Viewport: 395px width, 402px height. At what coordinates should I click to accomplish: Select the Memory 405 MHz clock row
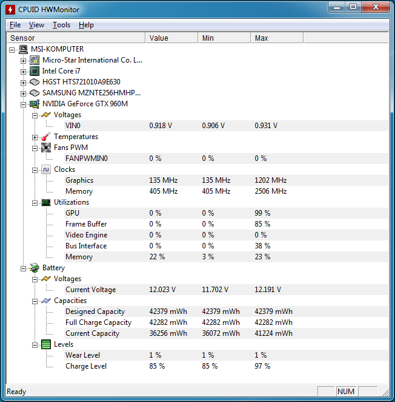227,191
